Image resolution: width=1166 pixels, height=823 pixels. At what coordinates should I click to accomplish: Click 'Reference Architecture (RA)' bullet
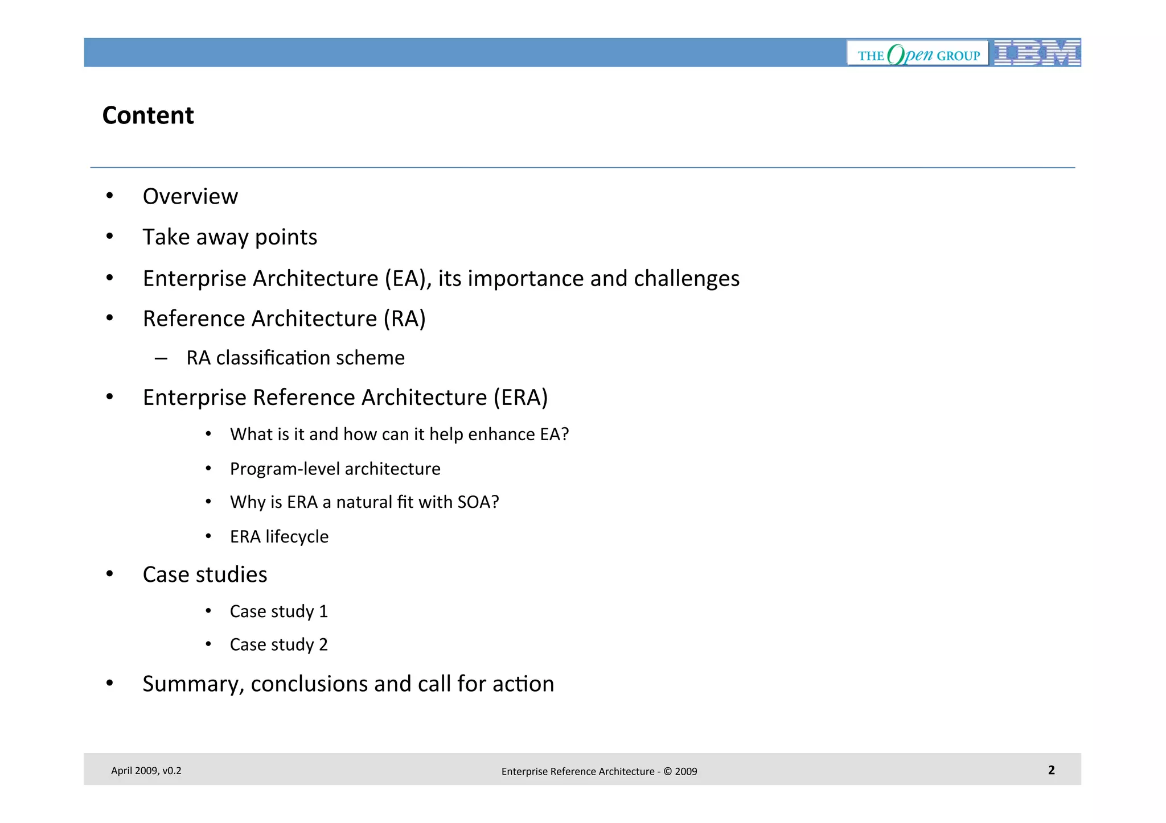[284, 319]
